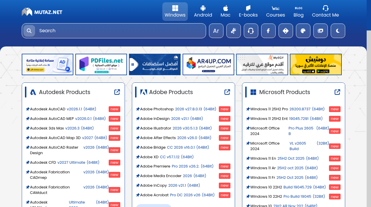Click the Microsoft Windows logo icon
Image resolution: width=371 pixels, height=207 pixels.
pos(253,92)
